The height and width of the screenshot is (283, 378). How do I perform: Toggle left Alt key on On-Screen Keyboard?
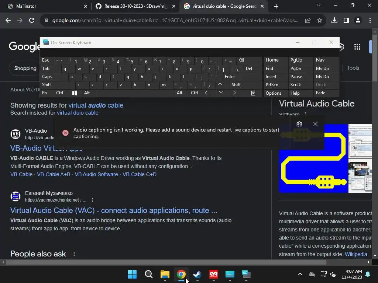click(89, 93)
